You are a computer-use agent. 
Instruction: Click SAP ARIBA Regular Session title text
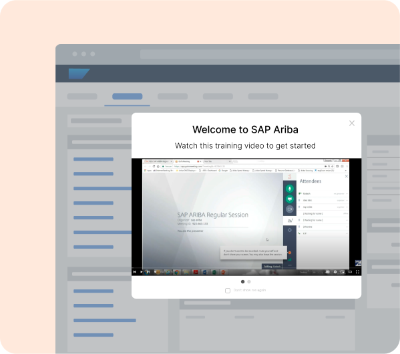point(212,215)
